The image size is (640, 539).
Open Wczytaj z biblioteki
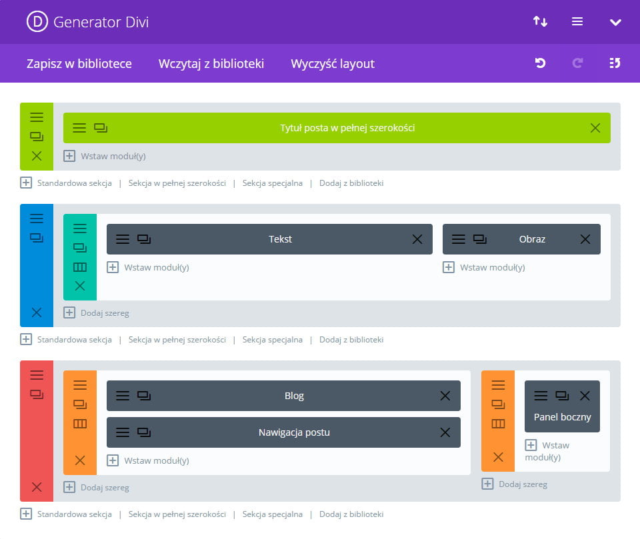coord(211,64)
